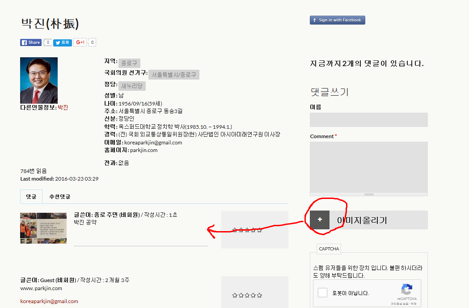Screen dimensions: 469x308
Task: Click the Google +1 button
Action: point(80,42)
